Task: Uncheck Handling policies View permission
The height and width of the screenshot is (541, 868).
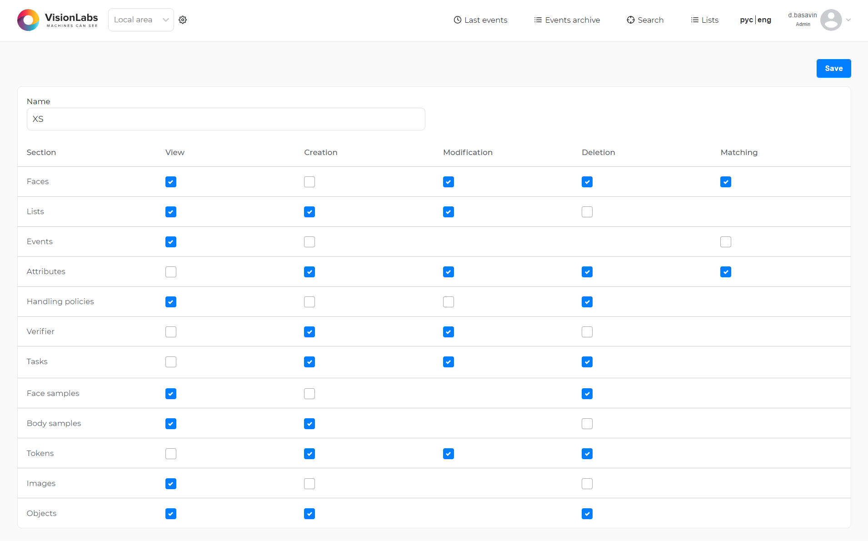Action: [171, 302]
